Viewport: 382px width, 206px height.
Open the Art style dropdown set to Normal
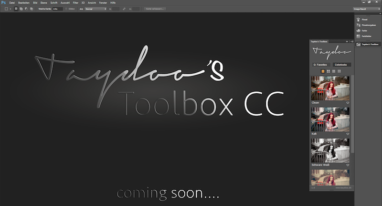pos(95,9)
